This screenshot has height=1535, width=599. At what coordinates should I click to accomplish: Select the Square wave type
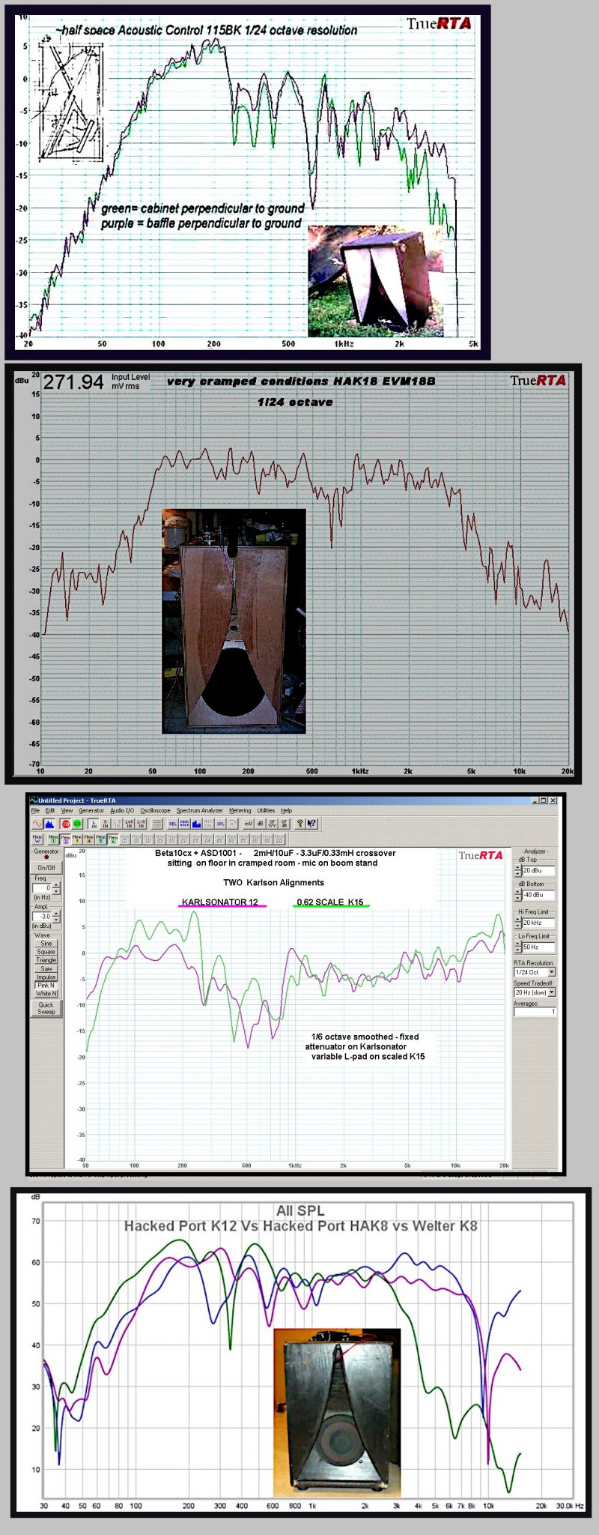tap(46, 951)
